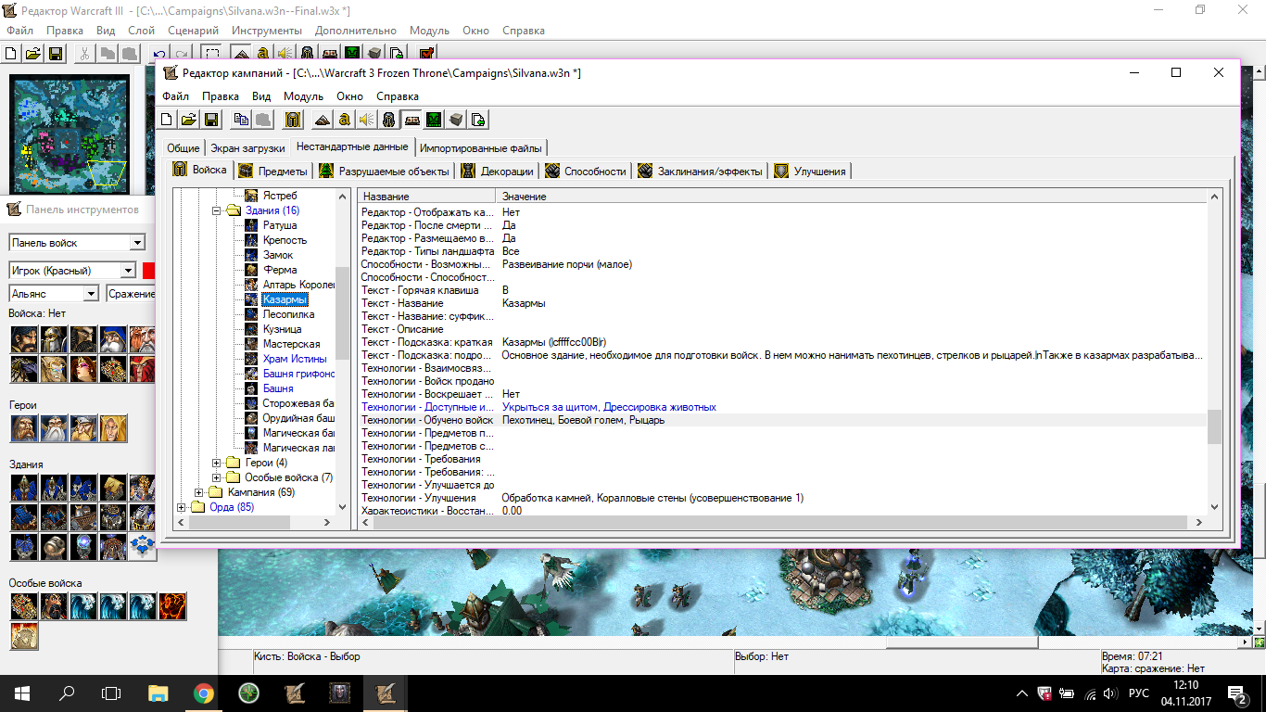Click New map icon in main editor toolbar

coord(11,54)
